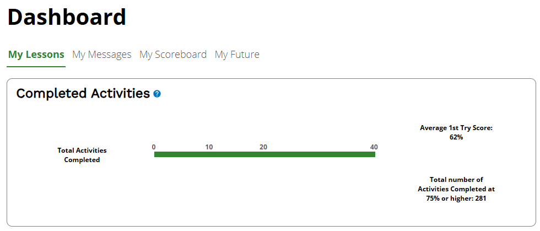Click the Activities Completed at 75% or higher text
The width and height of the screenshot is (540, 231).
tap(456, 194)
